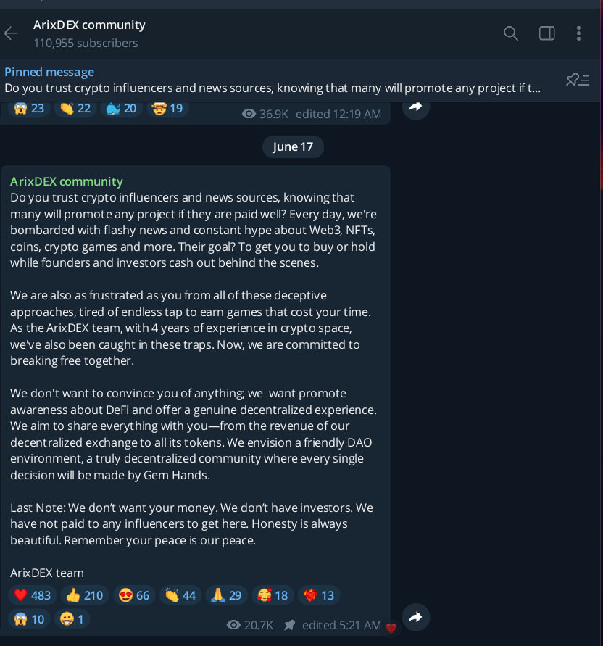The image size is (603, 646).
Task: Toggle the red heart reaction with 483
Action: point(32,595)
